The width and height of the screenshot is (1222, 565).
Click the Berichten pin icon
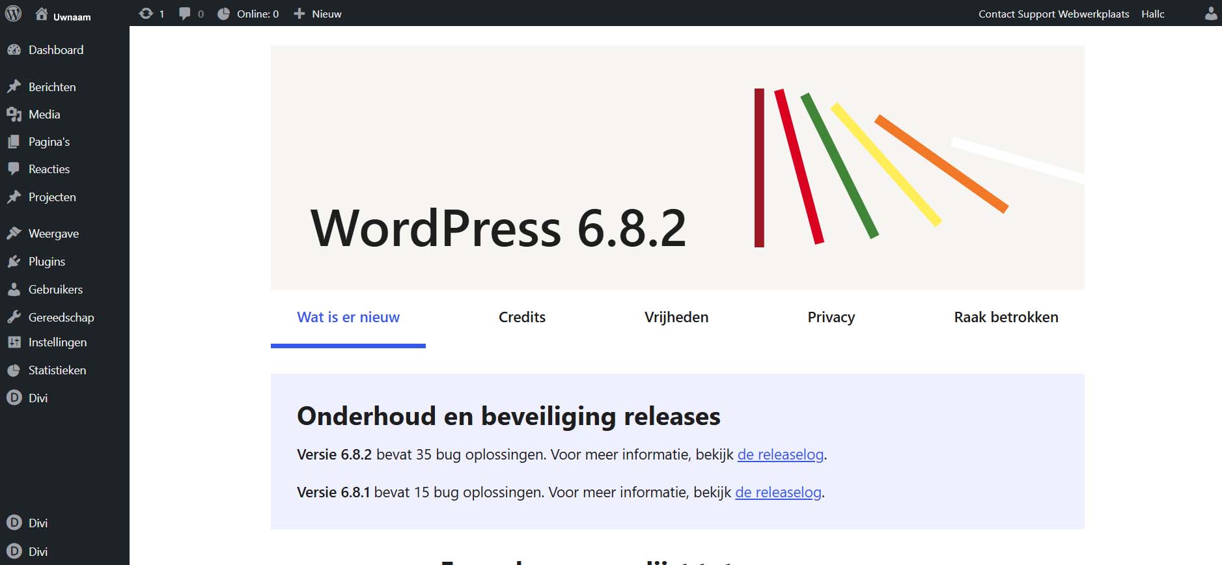point(14,87)
